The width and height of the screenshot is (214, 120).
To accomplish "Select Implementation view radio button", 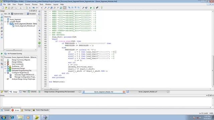I will pos(9,14).
